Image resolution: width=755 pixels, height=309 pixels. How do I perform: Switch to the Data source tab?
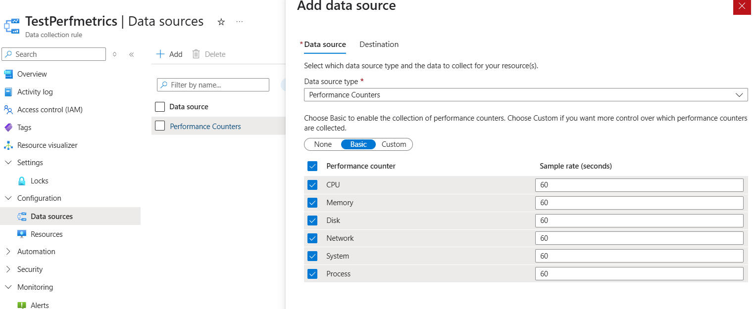point(325,44)
